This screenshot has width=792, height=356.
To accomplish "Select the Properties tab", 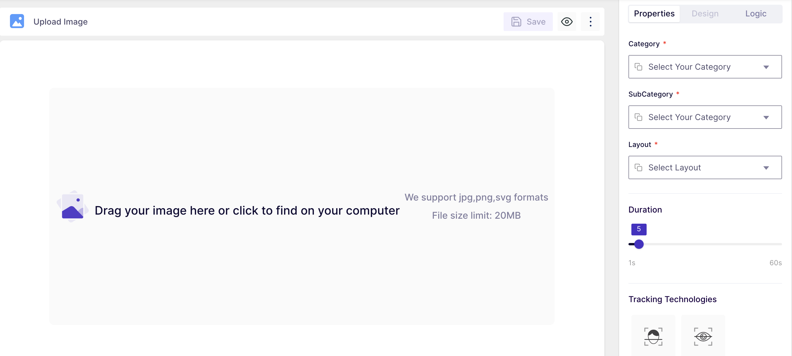I will pos(654,13).
